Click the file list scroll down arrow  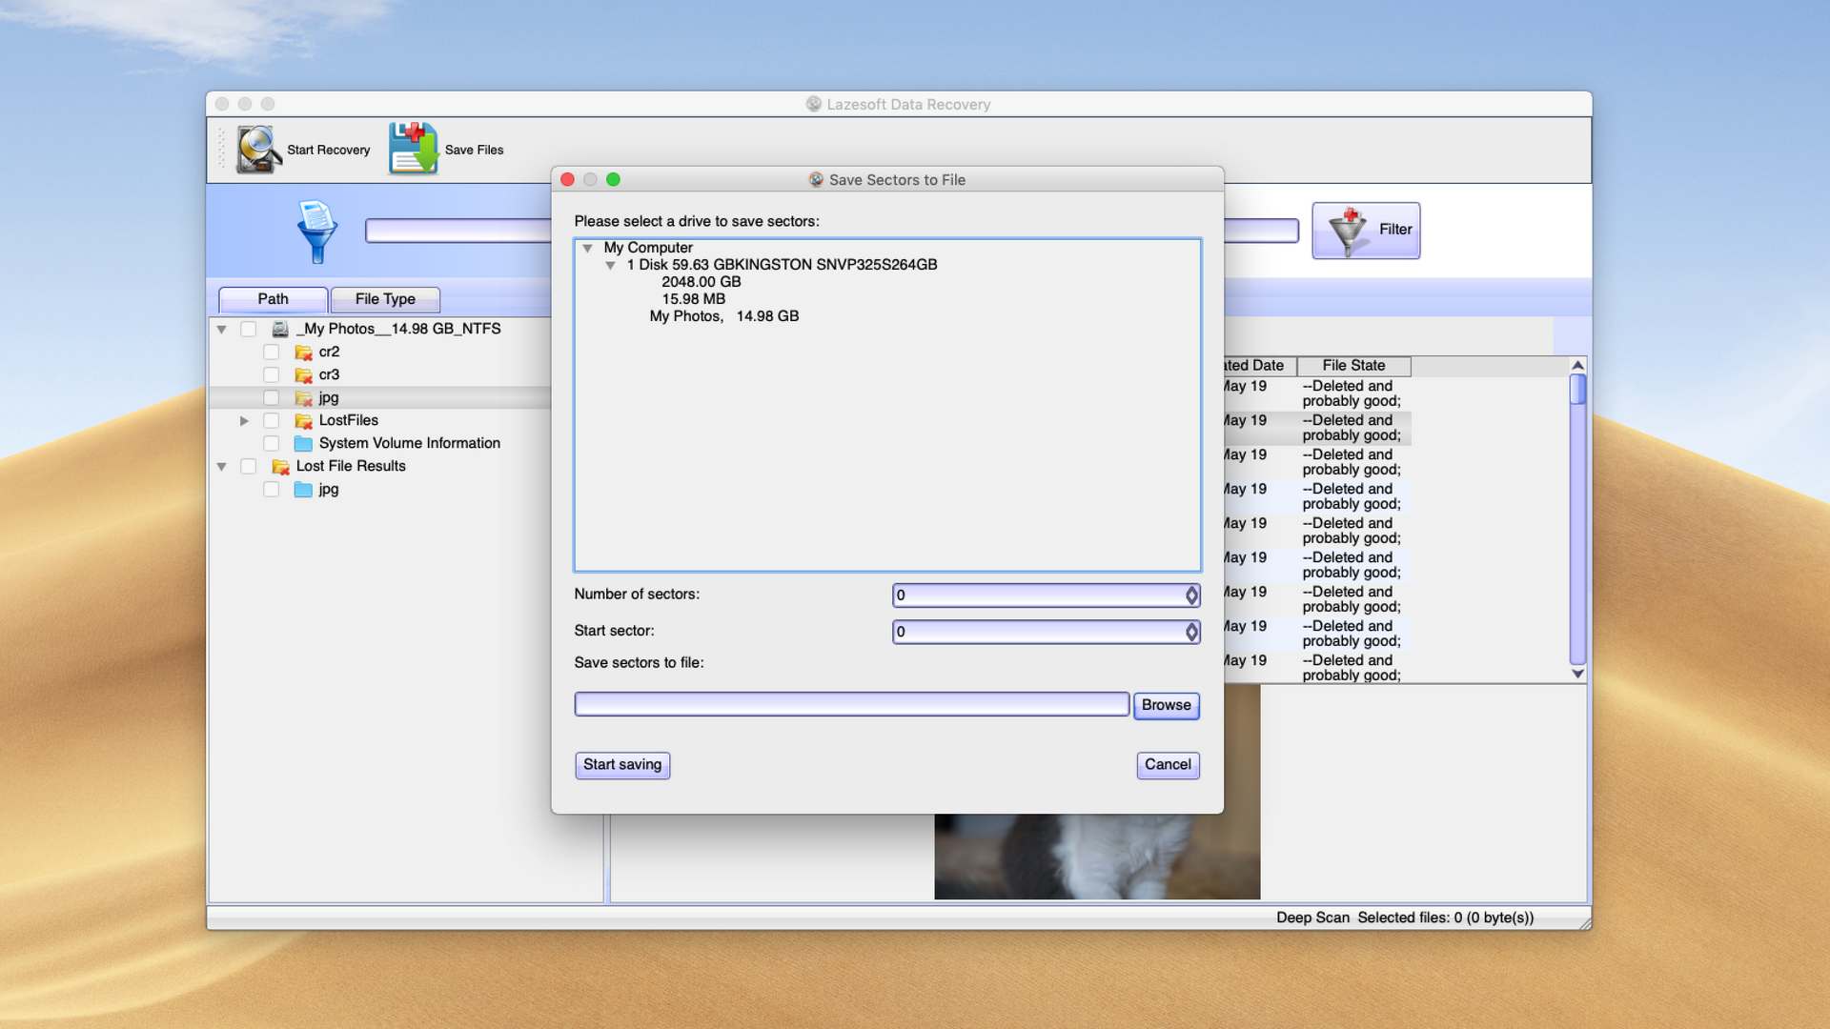(x=1577, y=674)
